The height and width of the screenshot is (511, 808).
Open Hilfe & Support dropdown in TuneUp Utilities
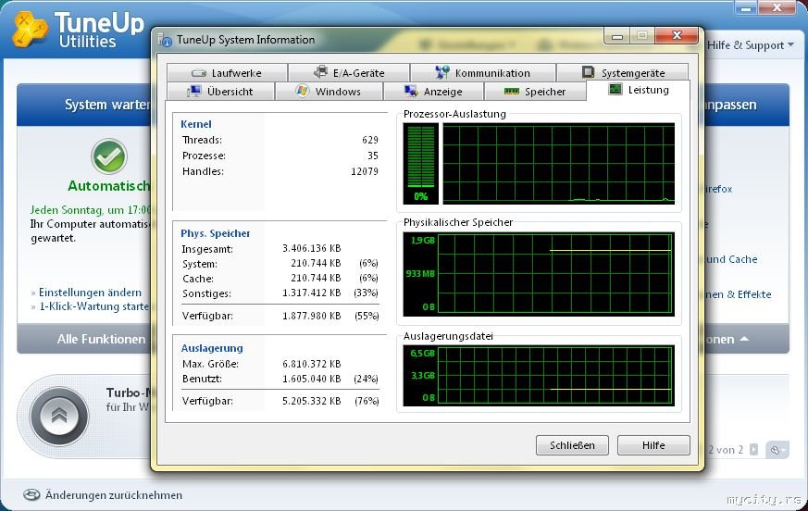pos(751,45)
